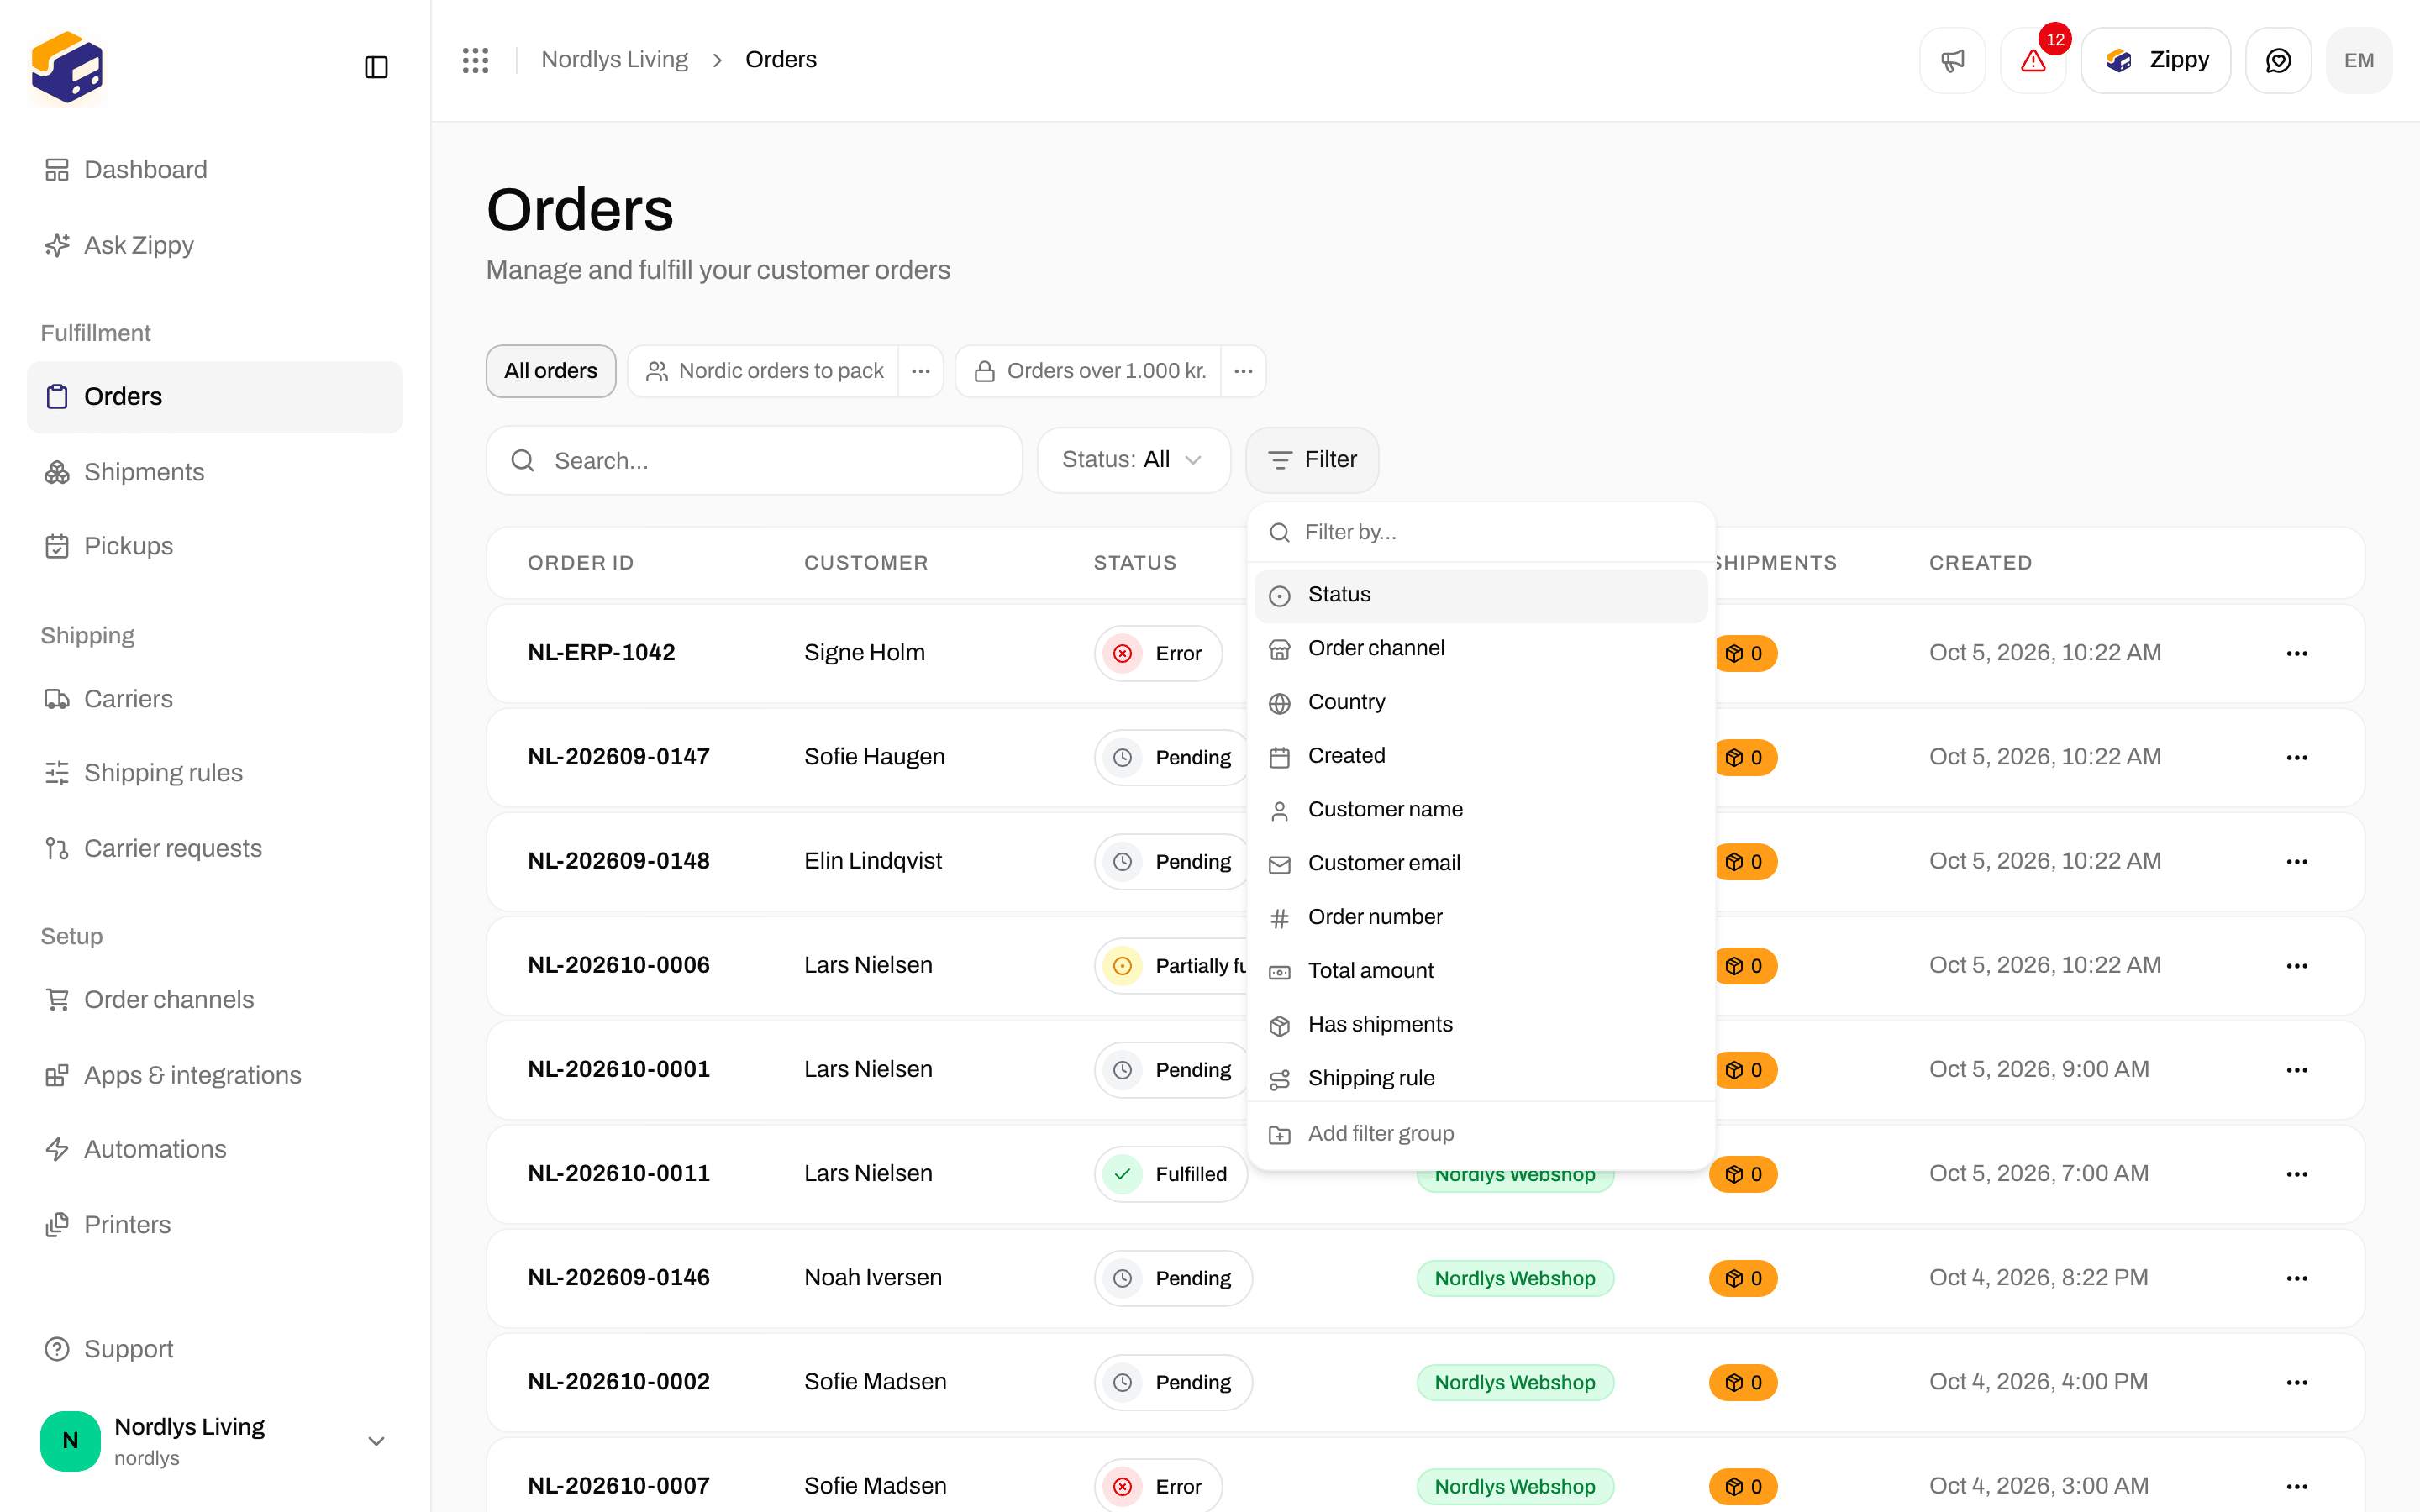
Task: Open order NL-202610-0006
Action: (619, 965)
